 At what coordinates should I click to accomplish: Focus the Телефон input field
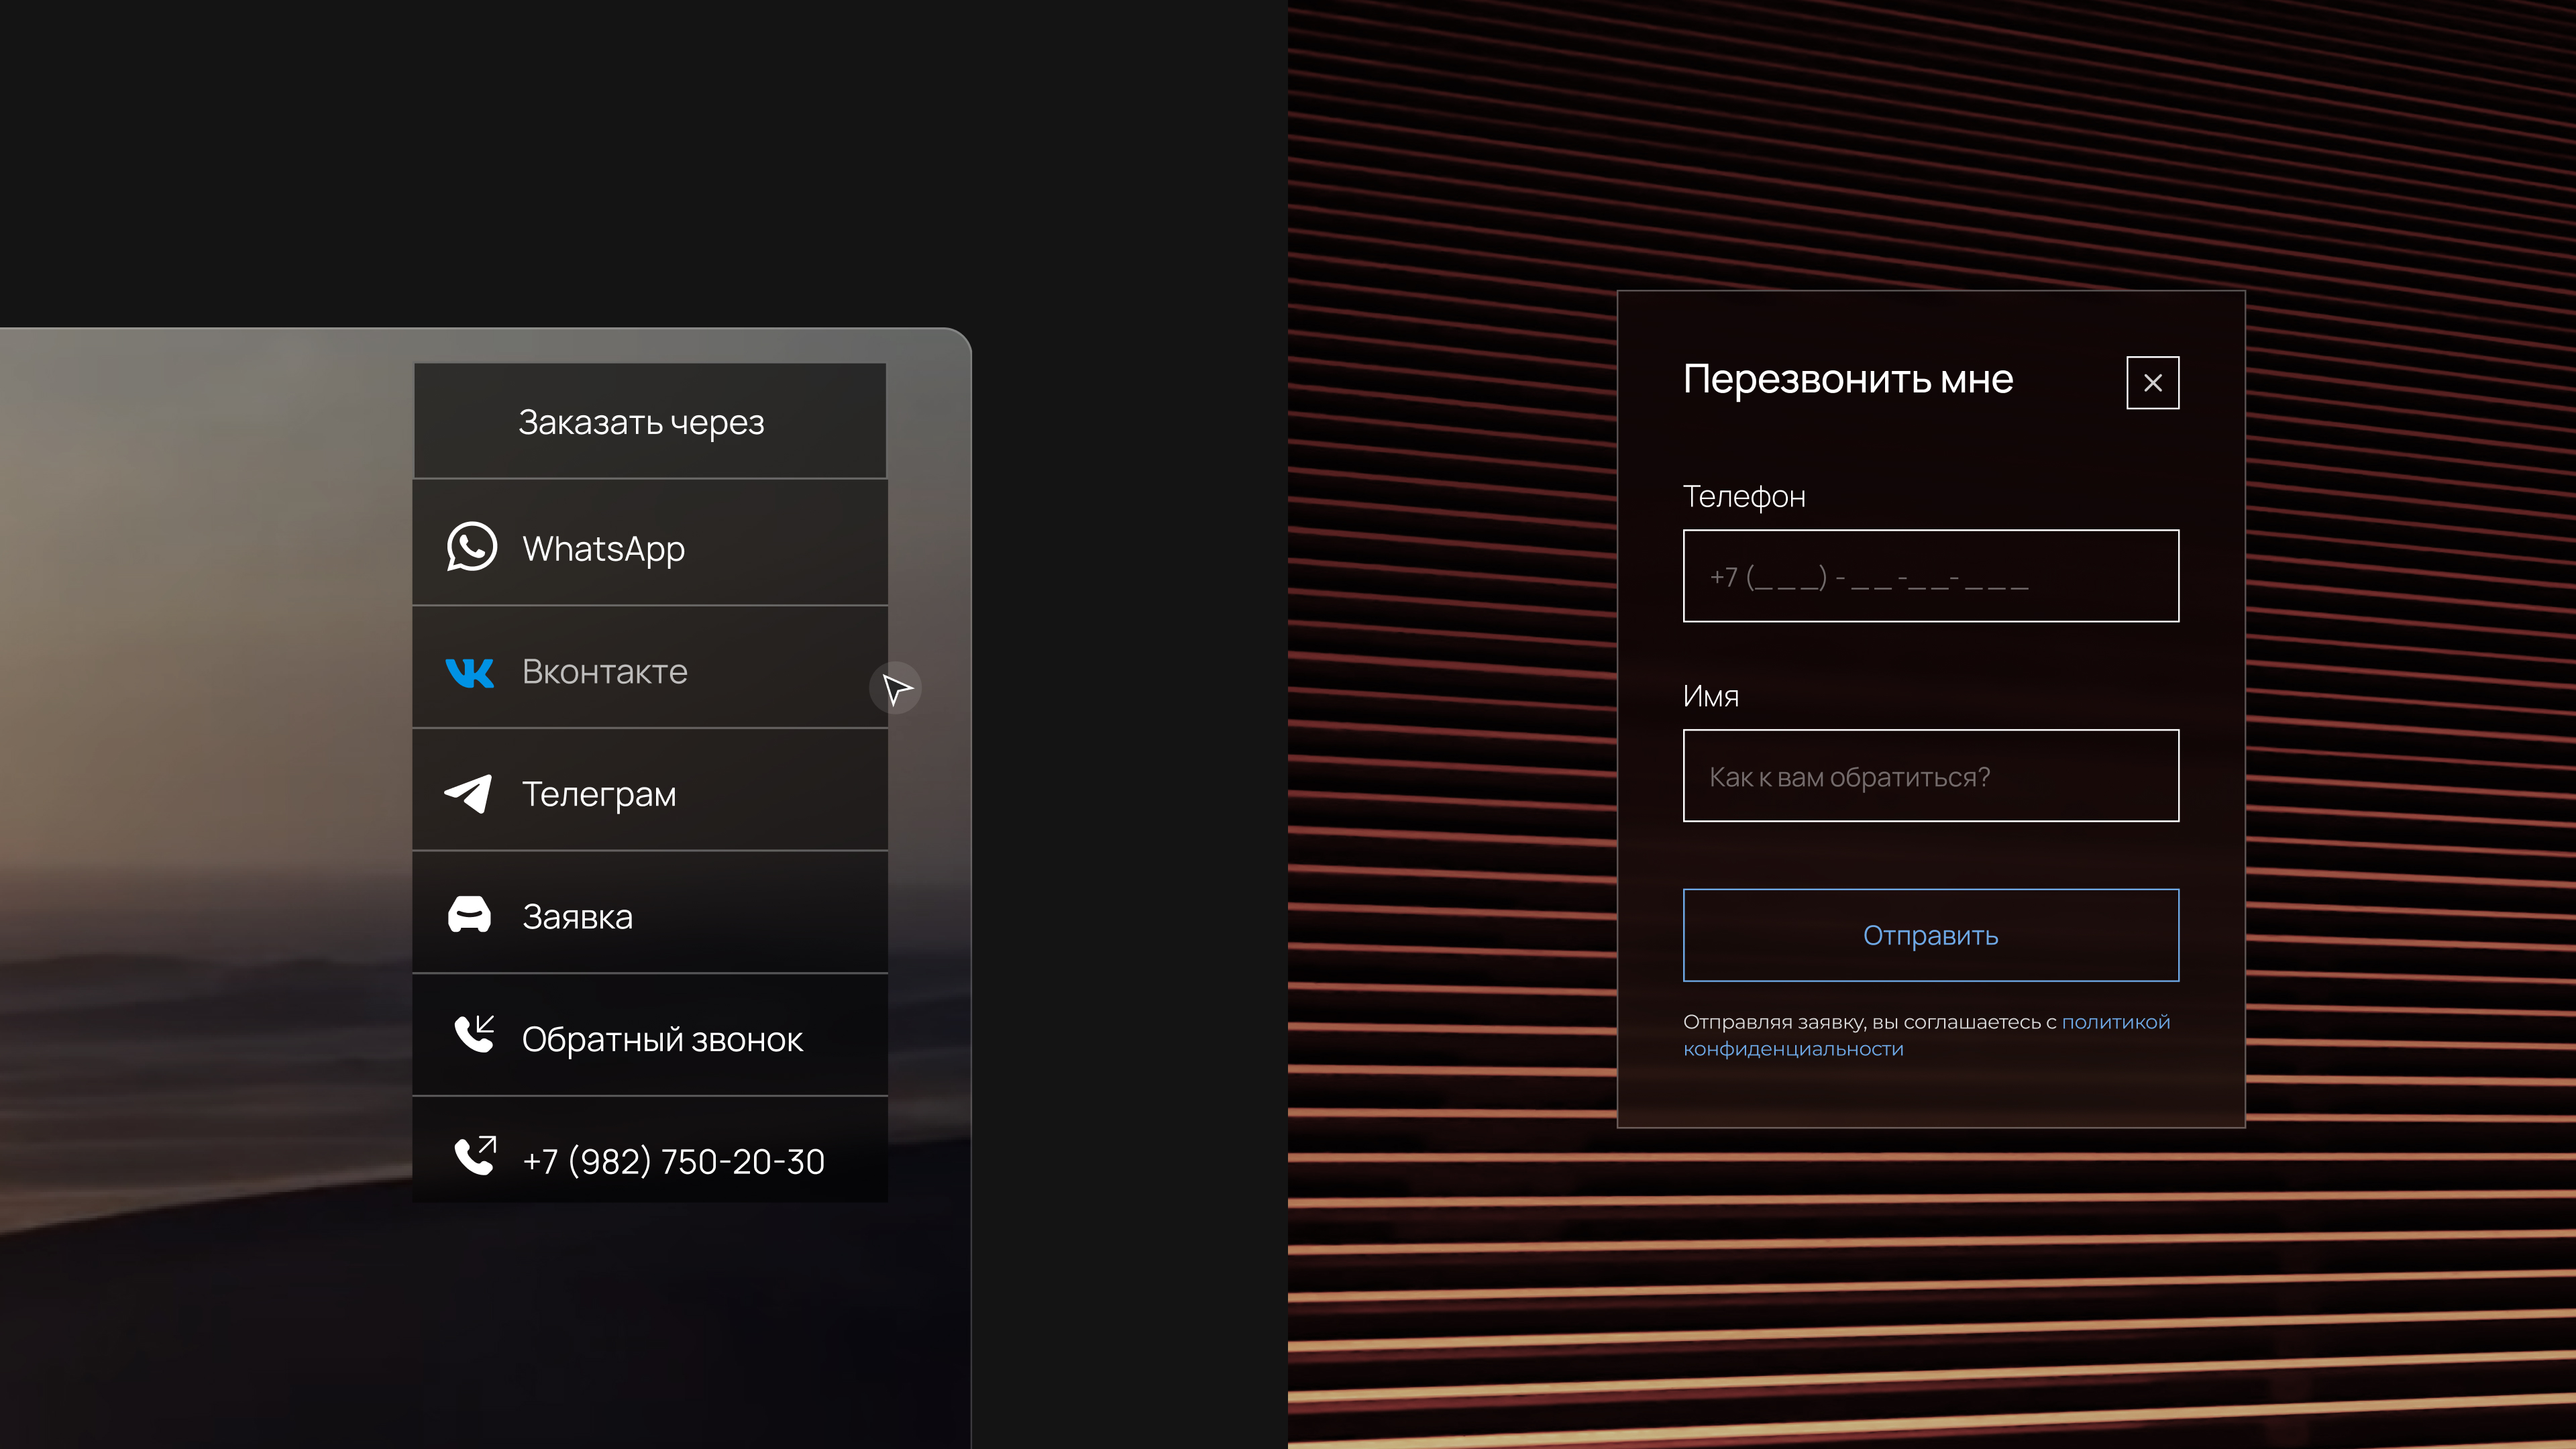point(1930,577)
